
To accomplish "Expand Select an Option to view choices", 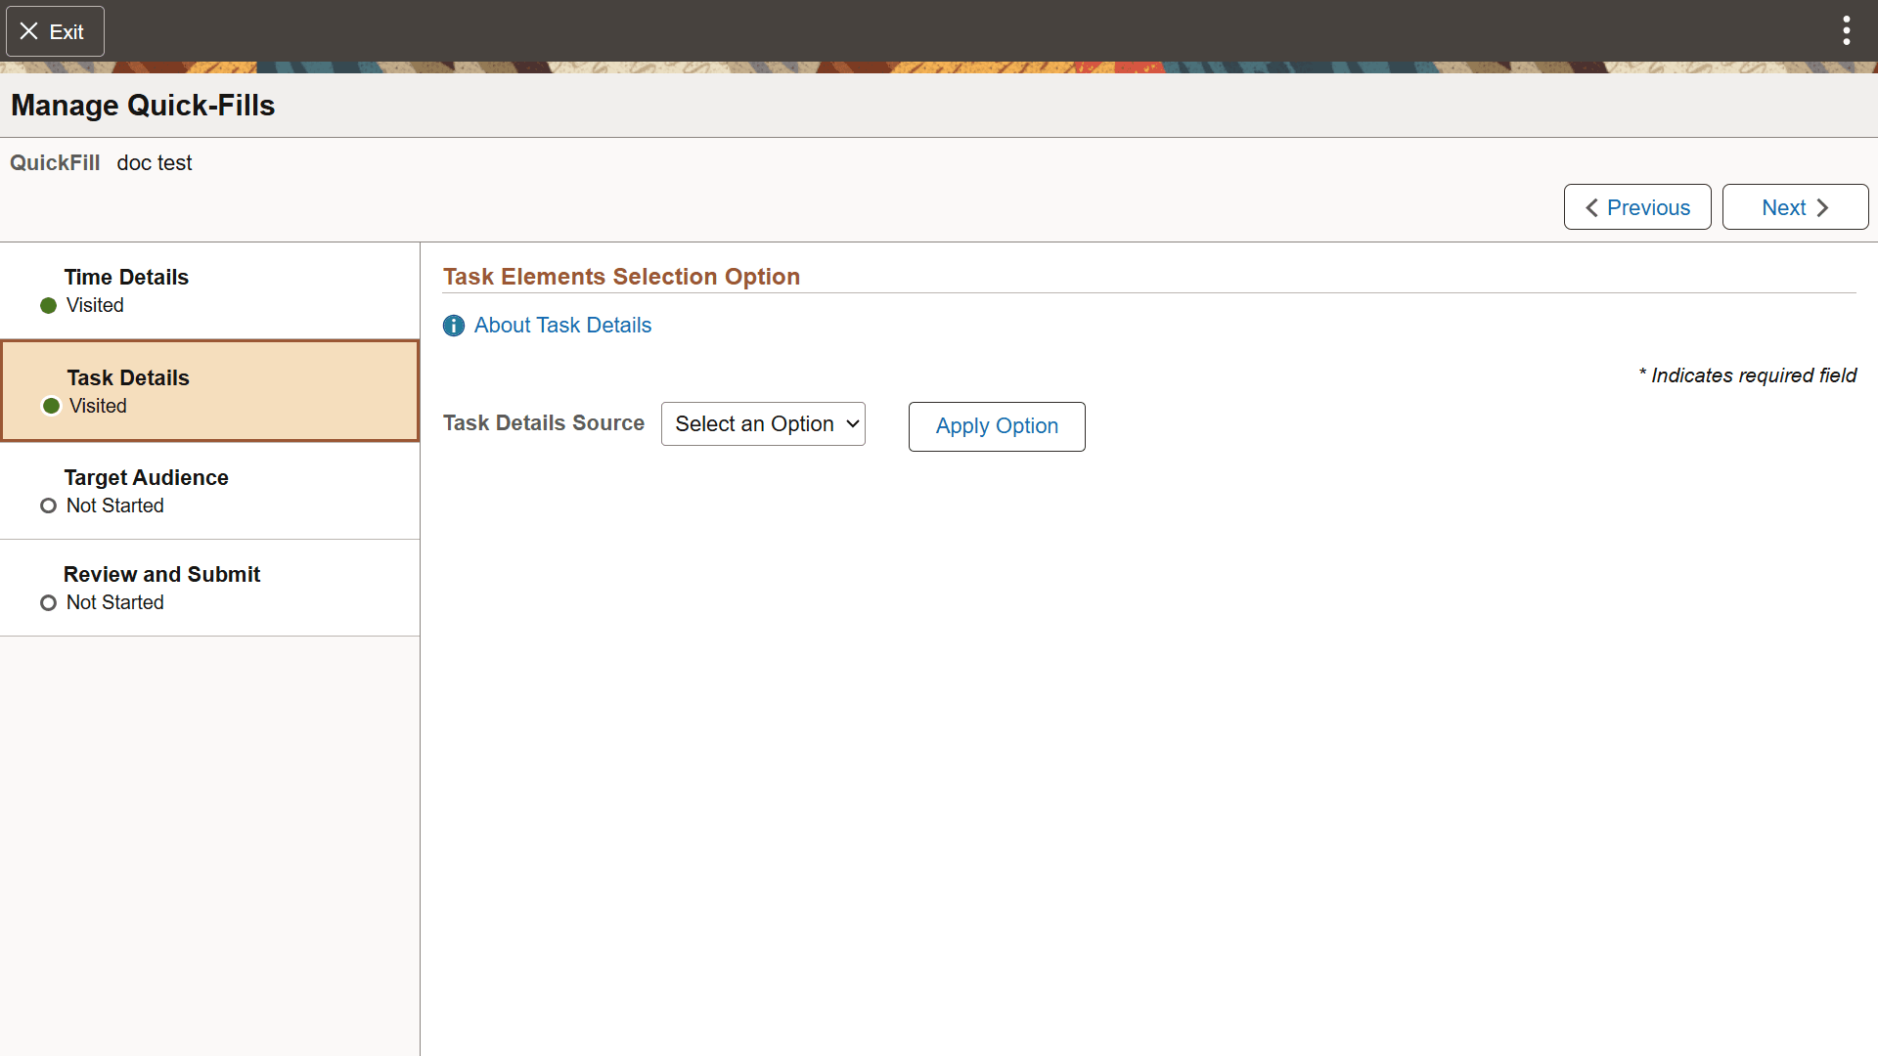I will click(x=763, y=423).
